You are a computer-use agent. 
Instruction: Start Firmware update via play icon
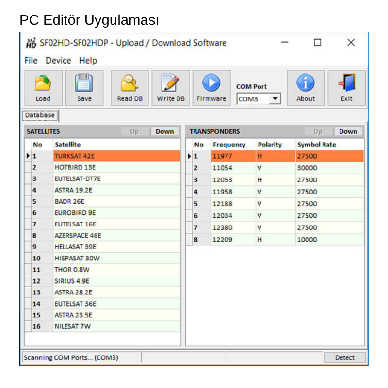[211, 82]
